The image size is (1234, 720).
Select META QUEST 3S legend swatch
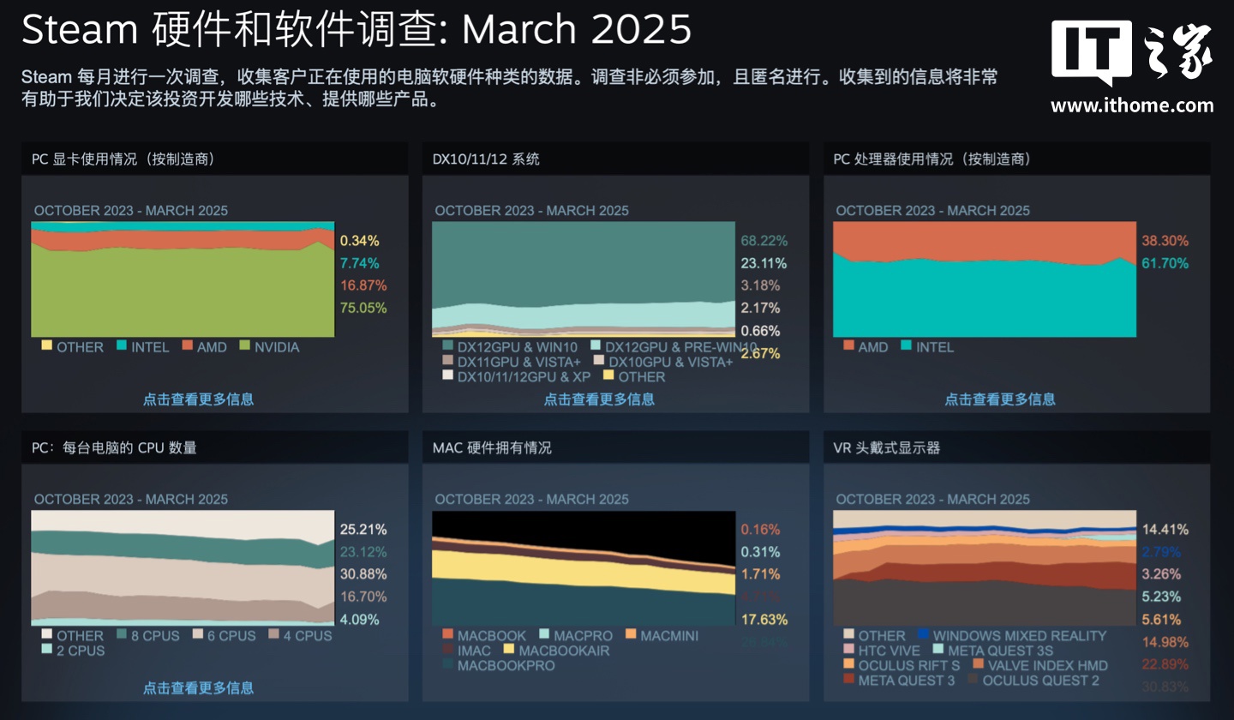click(x=937, y=650)
